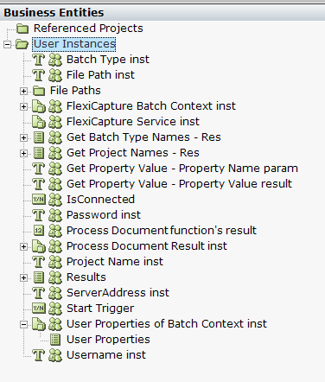Click the number icon of Process Document function's result
325x382 pixels.
coord(39,231)
